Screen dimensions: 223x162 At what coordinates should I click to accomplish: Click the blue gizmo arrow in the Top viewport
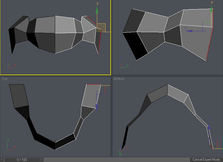[97, 106]
